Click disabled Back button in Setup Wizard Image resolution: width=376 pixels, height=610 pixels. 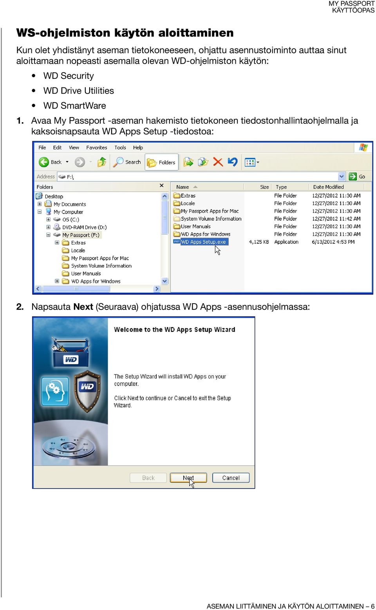(148, 478)
